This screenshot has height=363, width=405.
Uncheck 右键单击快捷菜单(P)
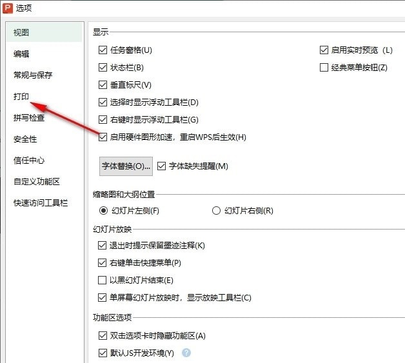click(102, 263)
